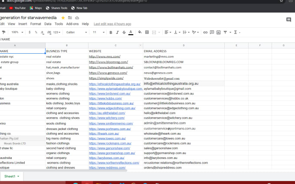Open Sheet1 tab options arrow
The image size is (295, 184).
[18, 176]
